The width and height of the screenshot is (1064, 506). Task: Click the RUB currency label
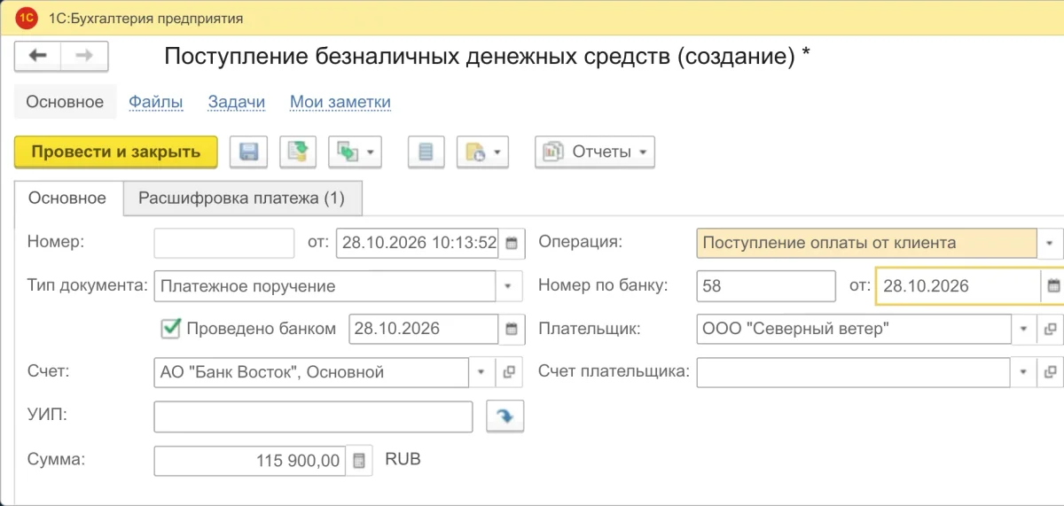(x=403, y=460)
